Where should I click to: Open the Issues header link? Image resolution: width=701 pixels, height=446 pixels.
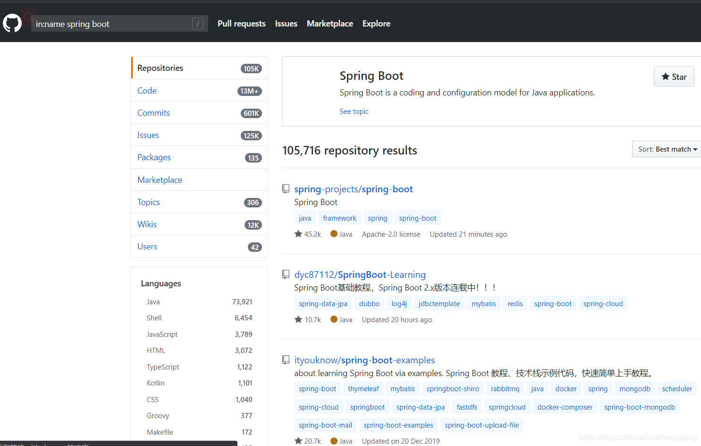[x=286, y=24]
